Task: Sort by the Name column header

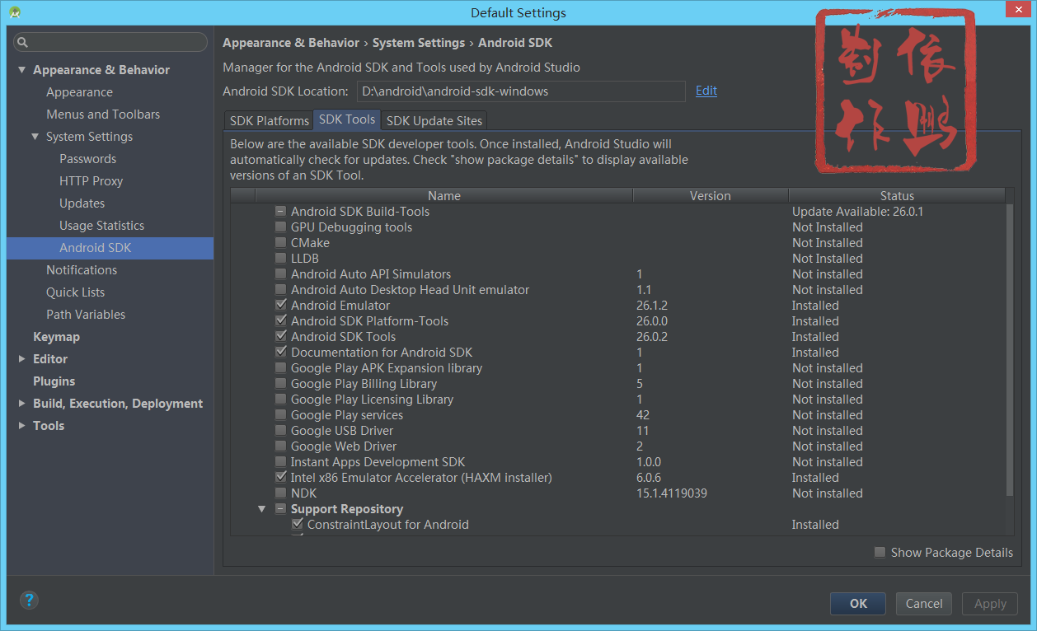Action: pos(444,196)
